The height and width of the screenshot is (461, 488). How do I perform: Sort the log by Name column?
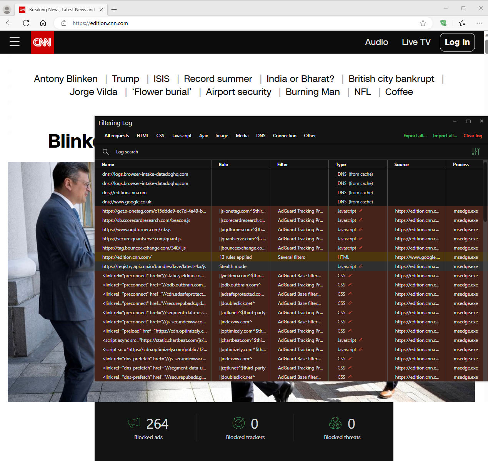click(153, 165)
